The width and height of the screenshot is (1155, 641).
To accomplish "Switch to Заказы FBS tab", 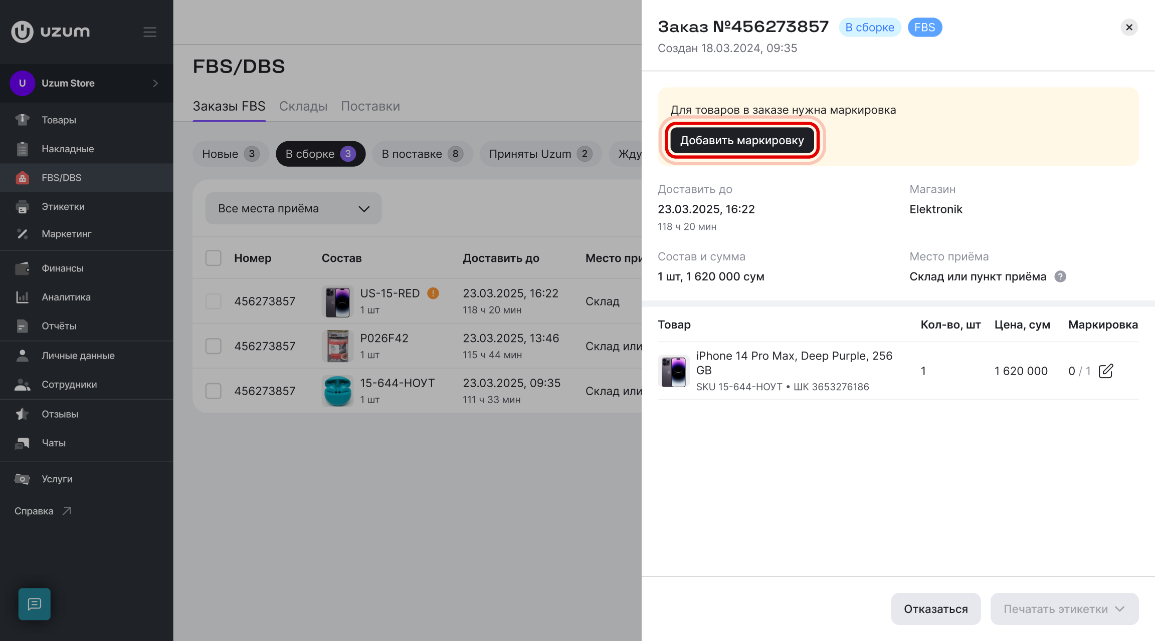I will tap(229, 106).
